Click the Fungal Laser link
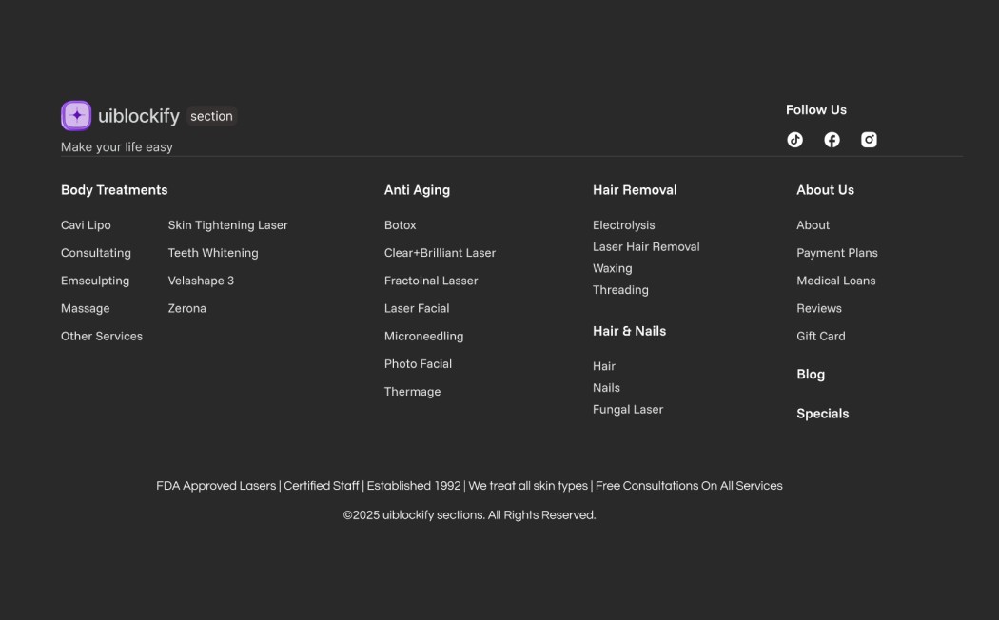The height and width of the screenshot is (620, 999). pos(628,409)
